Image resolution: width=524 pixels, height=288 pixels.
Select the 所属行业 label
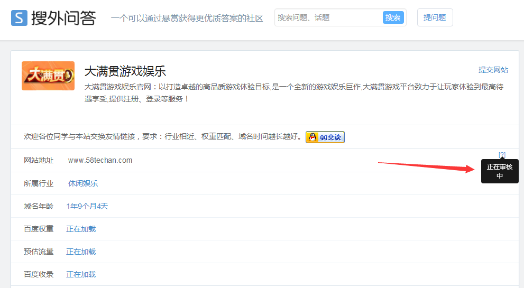(39, 183)
